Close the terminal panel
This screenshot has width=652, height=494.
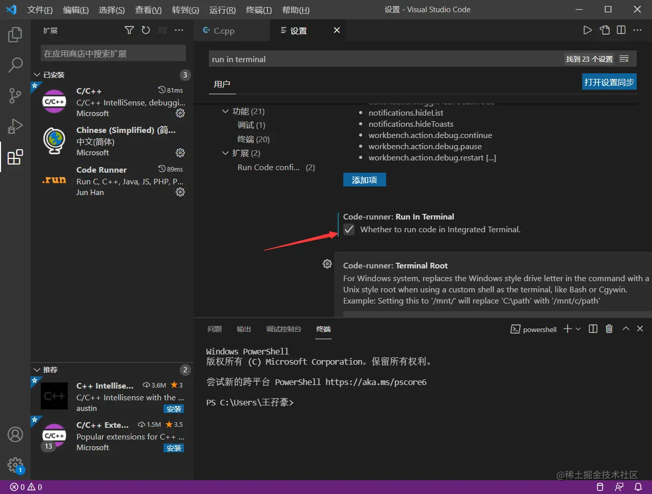pyautogui.click(x=640, y=329)
